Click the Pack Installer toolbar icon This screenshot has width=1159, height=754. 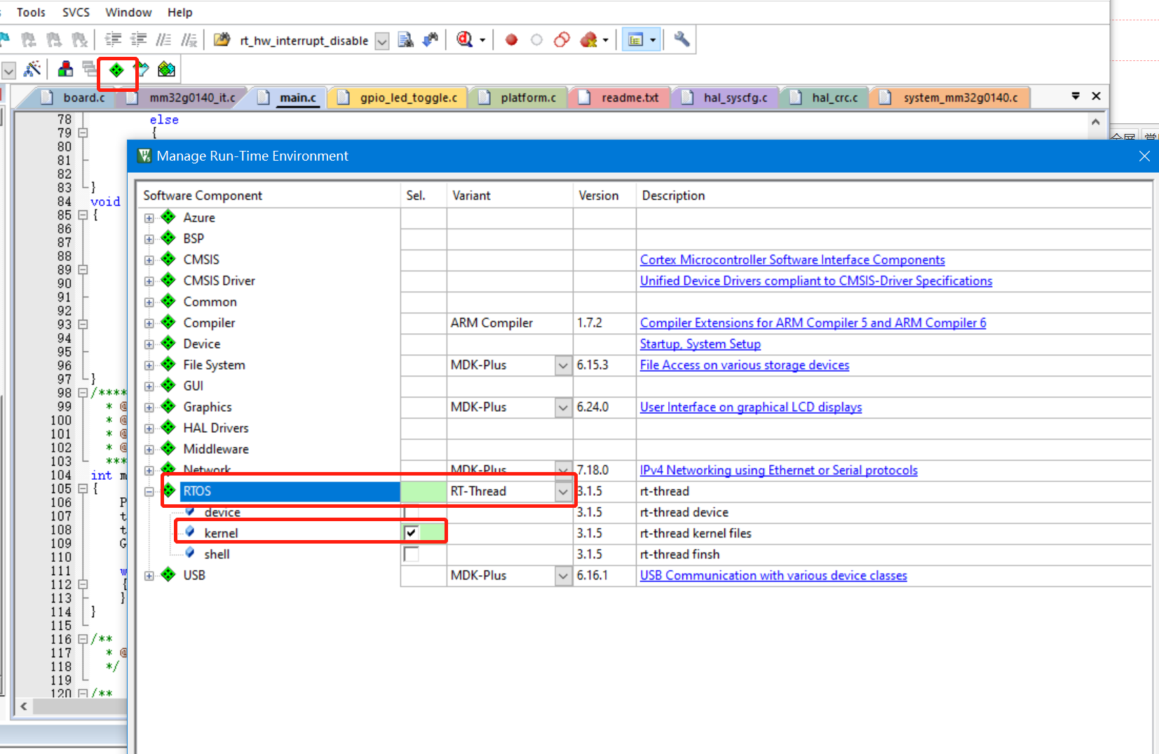(x=166, y=69)
